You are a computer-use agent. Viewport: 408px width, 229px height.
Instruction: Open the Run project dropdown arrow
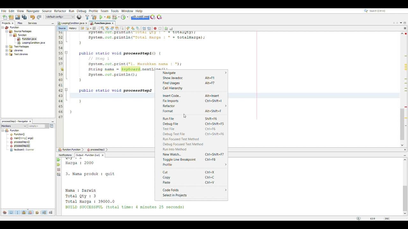point(105,17)
